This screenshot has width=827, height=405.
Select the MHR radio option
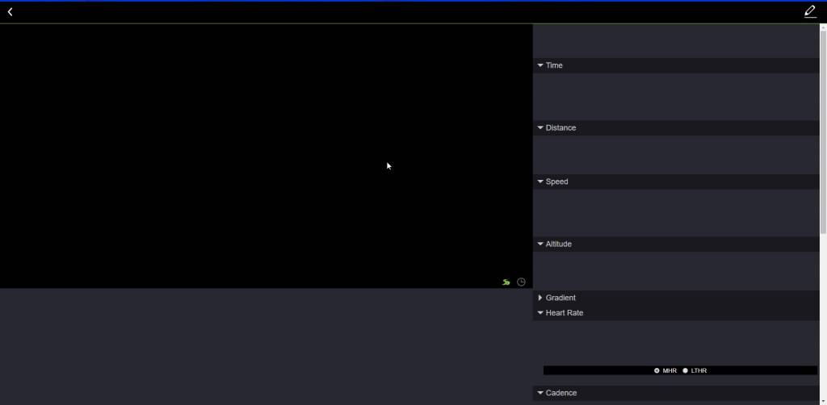(x=657, y=370)
